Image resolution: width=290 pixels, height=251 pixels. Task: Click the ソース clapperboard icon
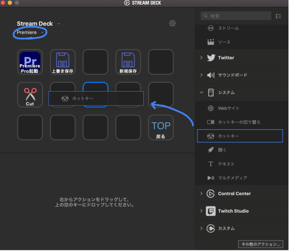(x=211, y=42)
